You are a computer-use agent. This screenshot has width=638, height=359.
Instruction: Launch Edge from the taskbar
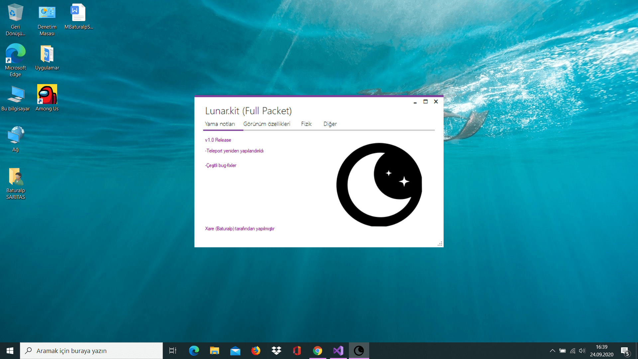(194, 351)
